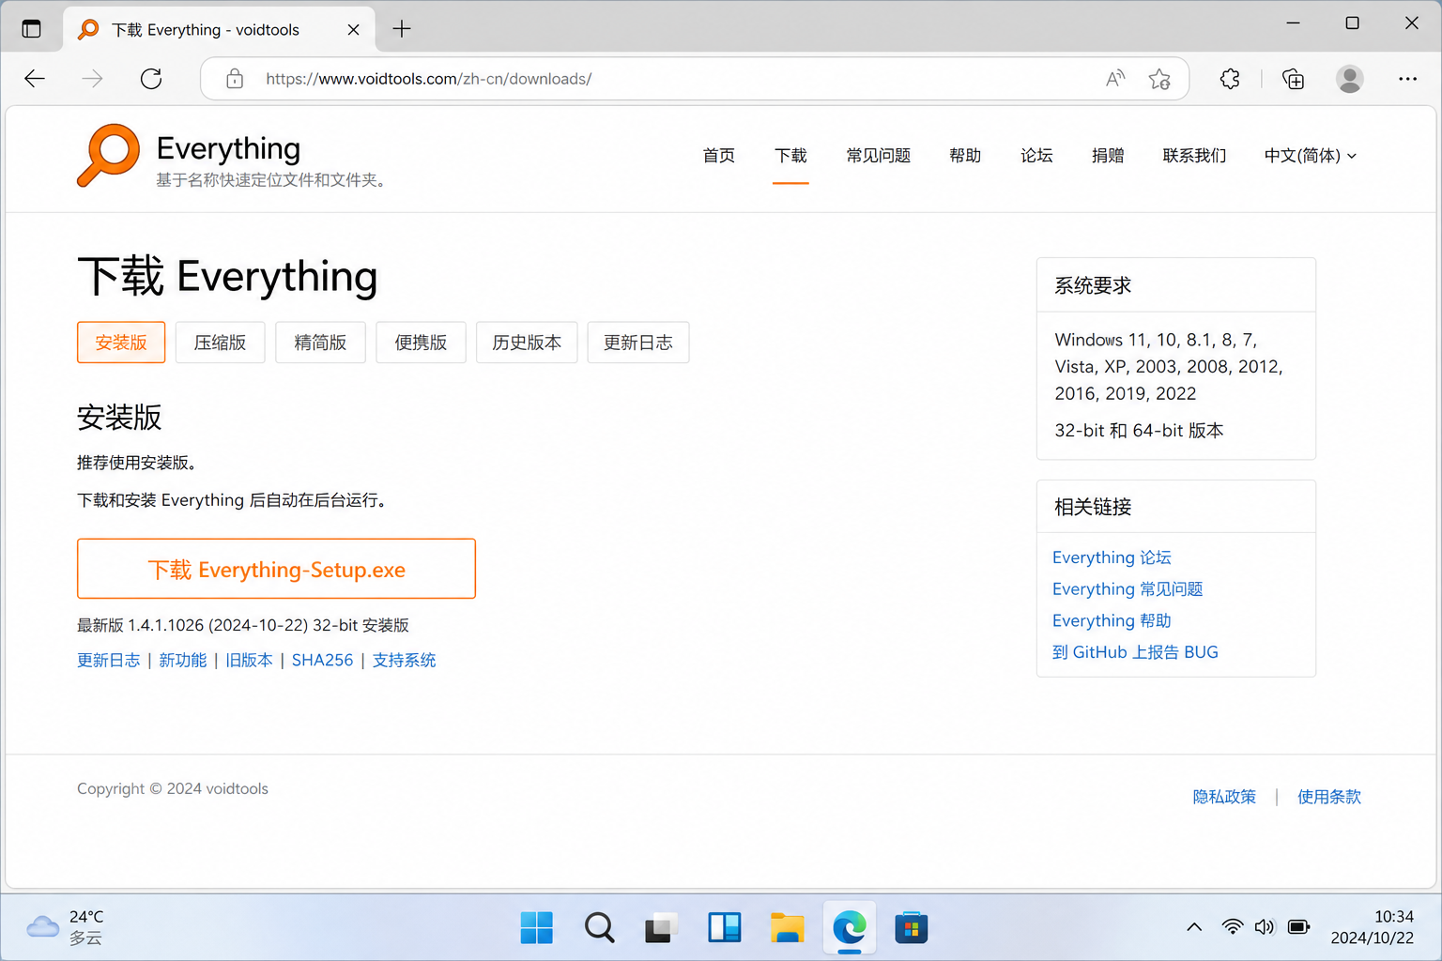Click 下载 Everything-Setup.exe button

[x=276, y=569]
